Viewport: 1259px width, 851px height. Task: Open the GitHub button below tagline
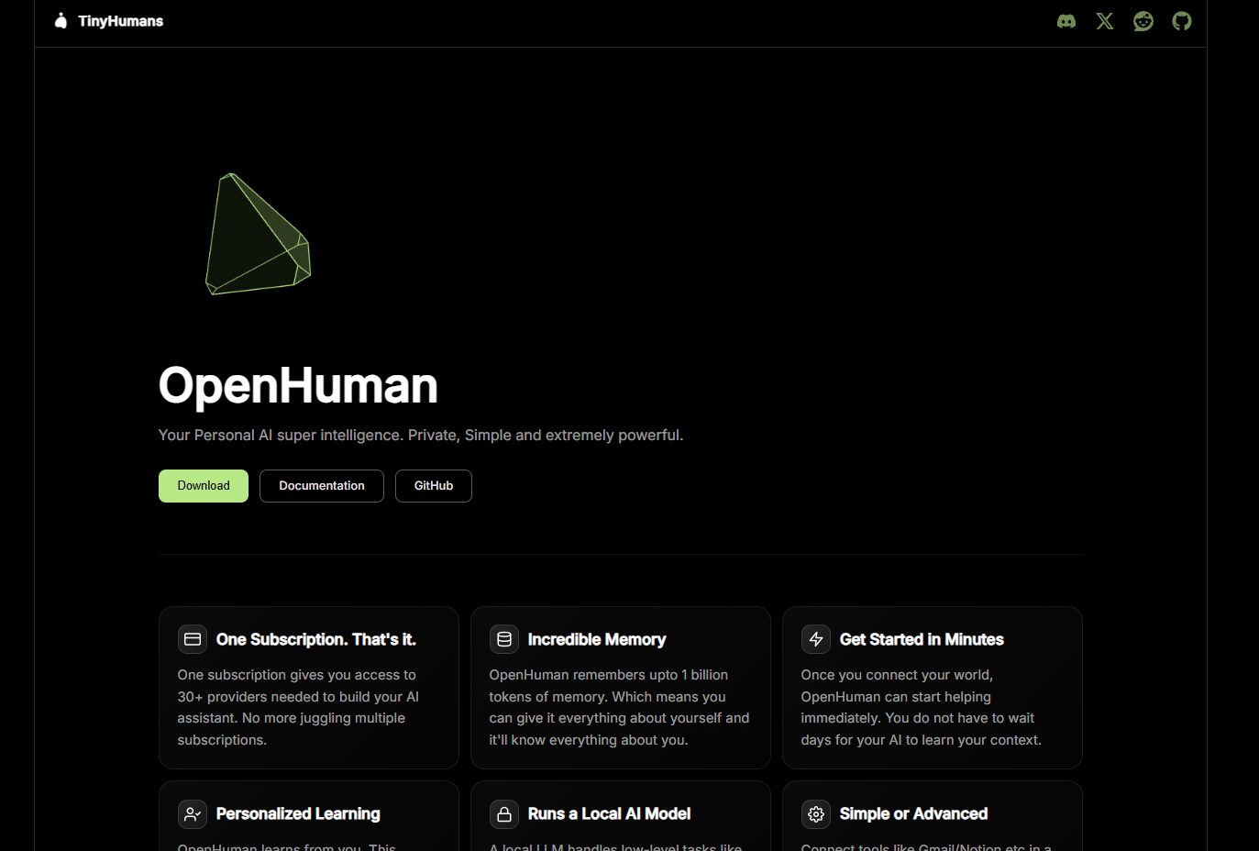tap(434, 486)
